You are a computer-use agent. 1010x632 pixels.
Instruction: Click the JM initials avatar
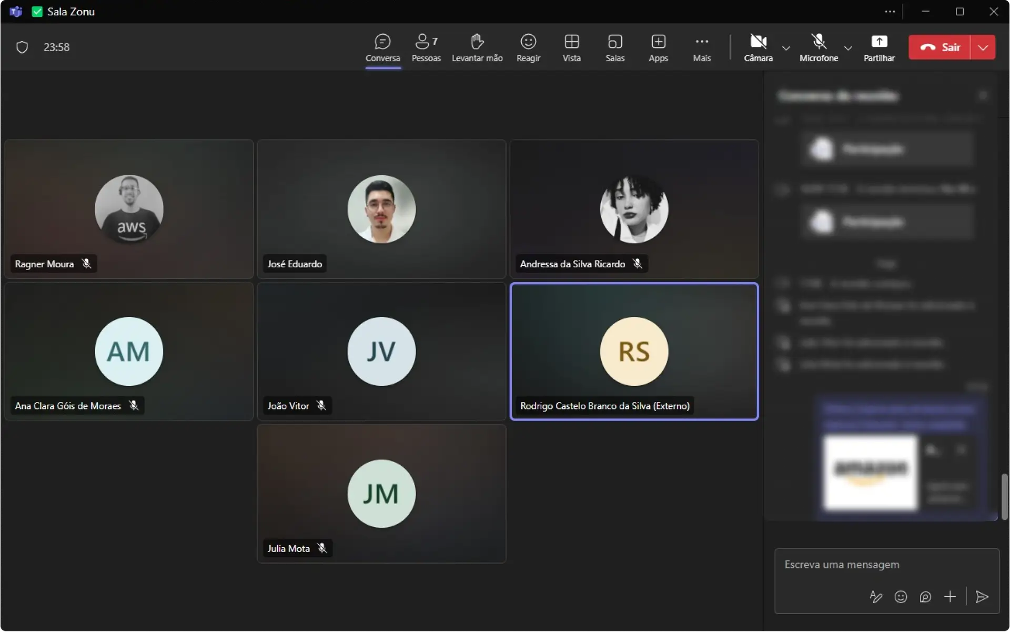(x=381, y=494)
